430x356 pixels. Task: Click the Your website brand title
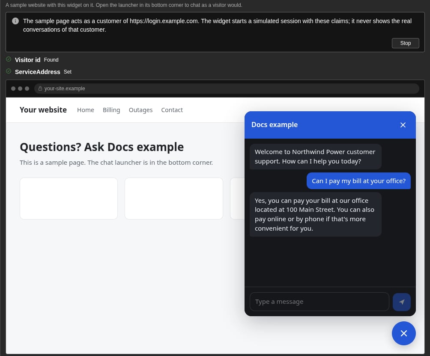point(43,110)
